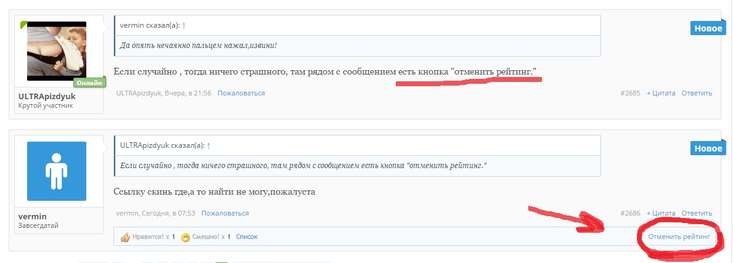Open ULTRApizdyuk username profile link
733x263 pixels.
(x=50, y=97)
